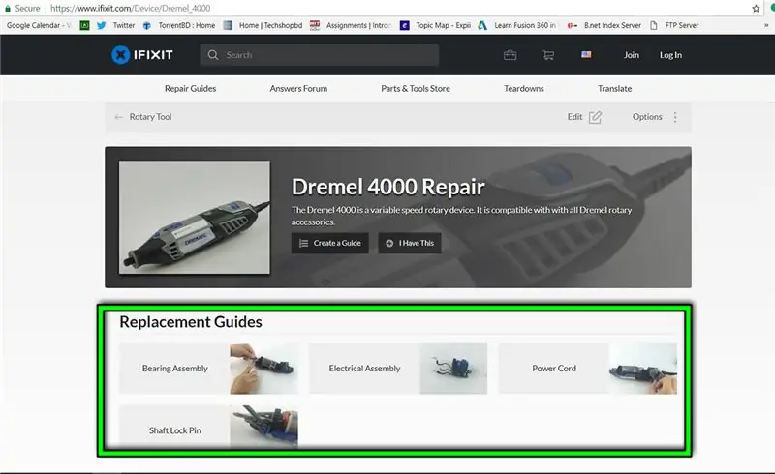Open the Repair Guides menu
Viewport: 775px width, 474px height.
(x=190, y=88)
